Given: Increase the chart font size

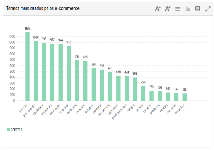Looking at the screenshot, I should coord(168,9).
